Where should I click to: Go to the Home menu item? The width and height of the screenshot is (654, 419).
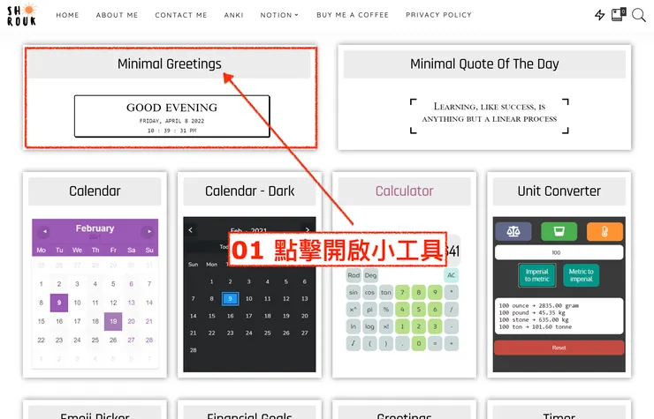(67, 15)
